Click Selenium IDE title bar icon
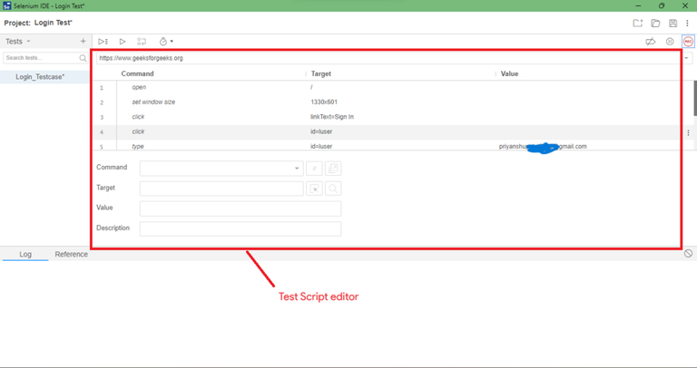Image resolution: width=697 pixels, height=368 pixels. tap(6, 5)
